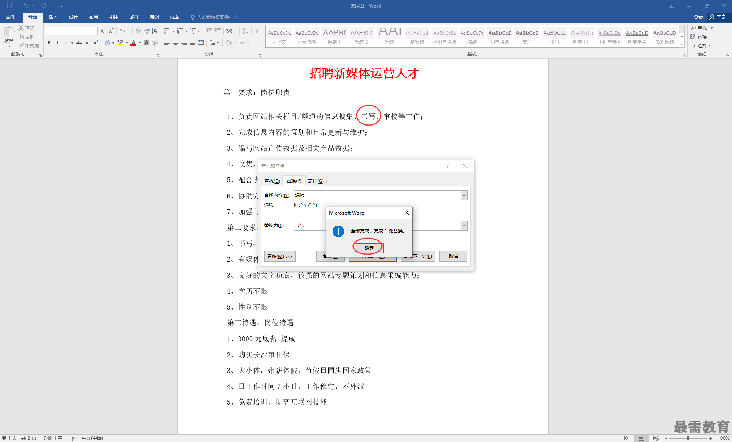Click the Cut (剪切) scissors button
The height and width of the screenshot is (442, 732).
coord(26,28)
